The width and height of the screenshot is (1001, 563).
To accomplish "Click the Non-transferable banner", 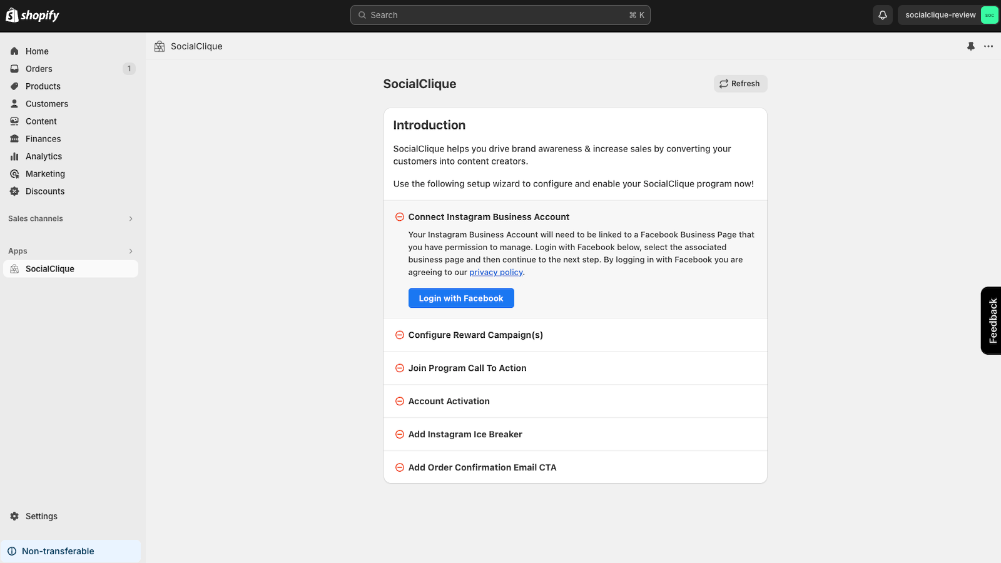I will (x=71, y=551).
